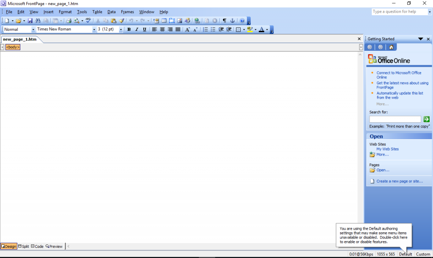This screenshot has width=433, height=258.
Task: Expand the Getting Started pane menu arrow
Action: 421,39
